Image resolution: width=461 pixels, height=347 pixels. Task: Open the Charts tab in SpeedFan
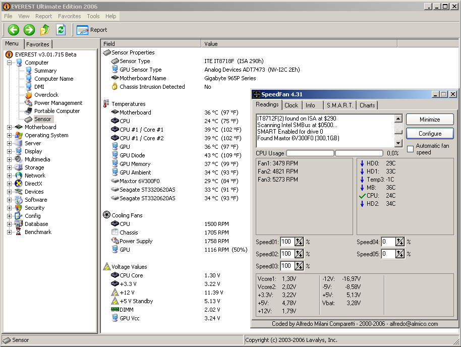pyautogui.click(x=367, y=105)
